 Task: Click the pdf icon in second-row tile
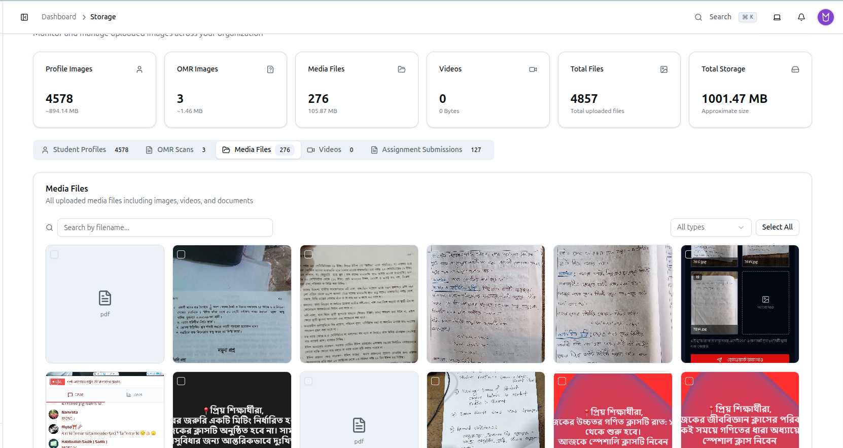click(359, 425)
